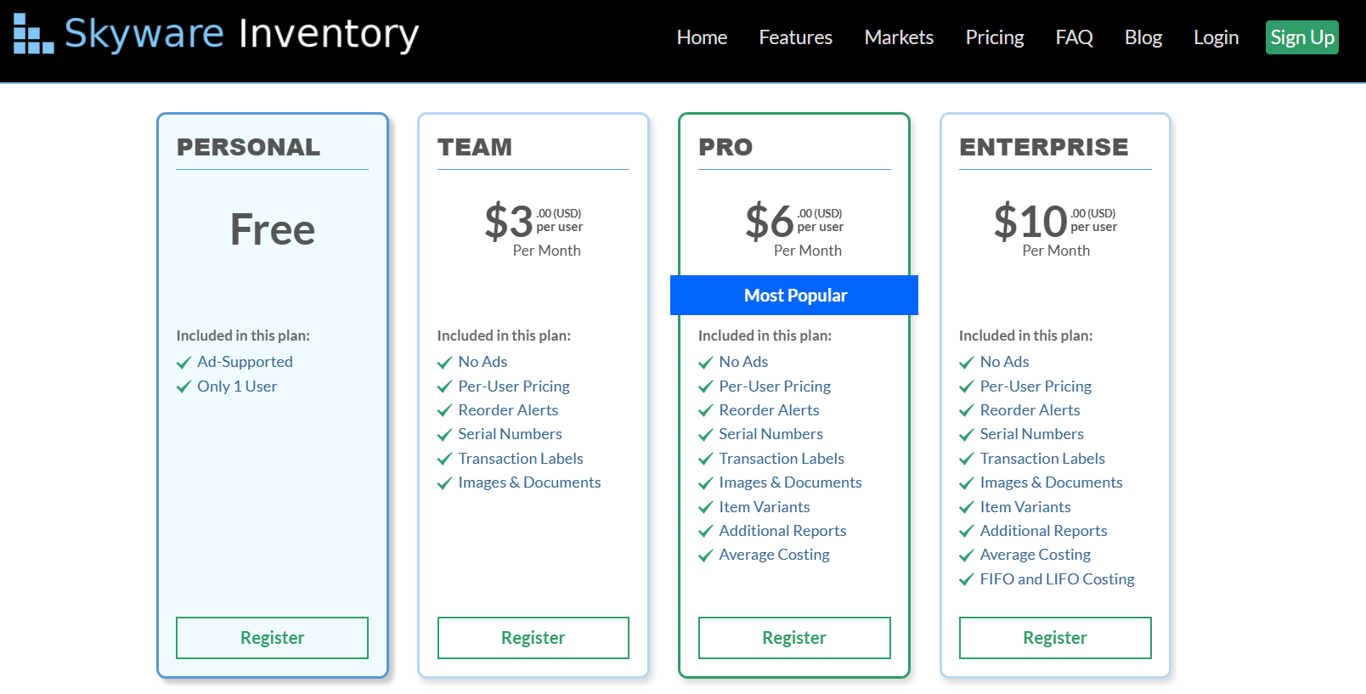Viewport: 1366px width, 694px height.
Task: Click the ENTERPRISE plan heading
Action: coord(1044,147)
